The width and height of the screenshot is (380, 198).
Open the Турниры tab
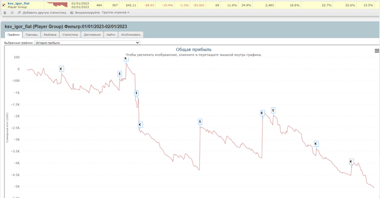point(31,35)
